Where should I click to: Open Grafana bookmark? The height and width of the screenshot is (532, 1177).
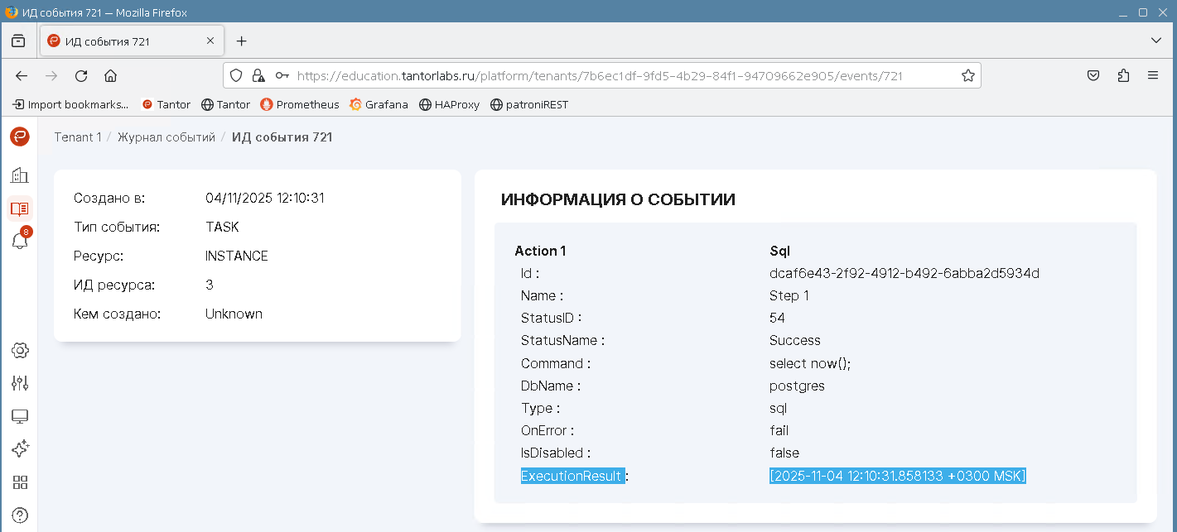pyautogui.click(x=379, y=104)
